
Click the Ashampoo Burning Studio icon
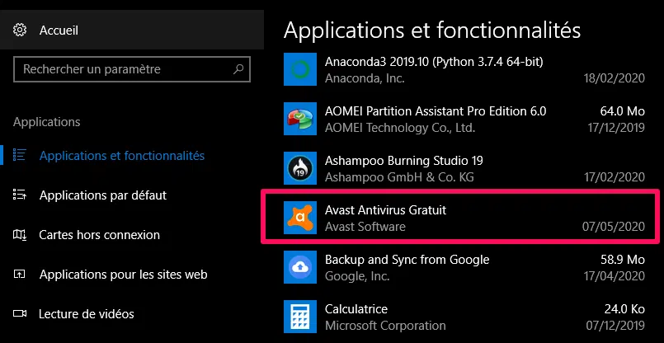coord(299,168)
